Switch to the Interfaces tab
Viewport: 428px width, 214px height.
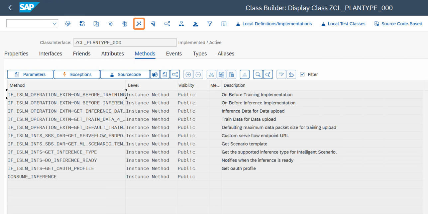(x=51, y=53)
